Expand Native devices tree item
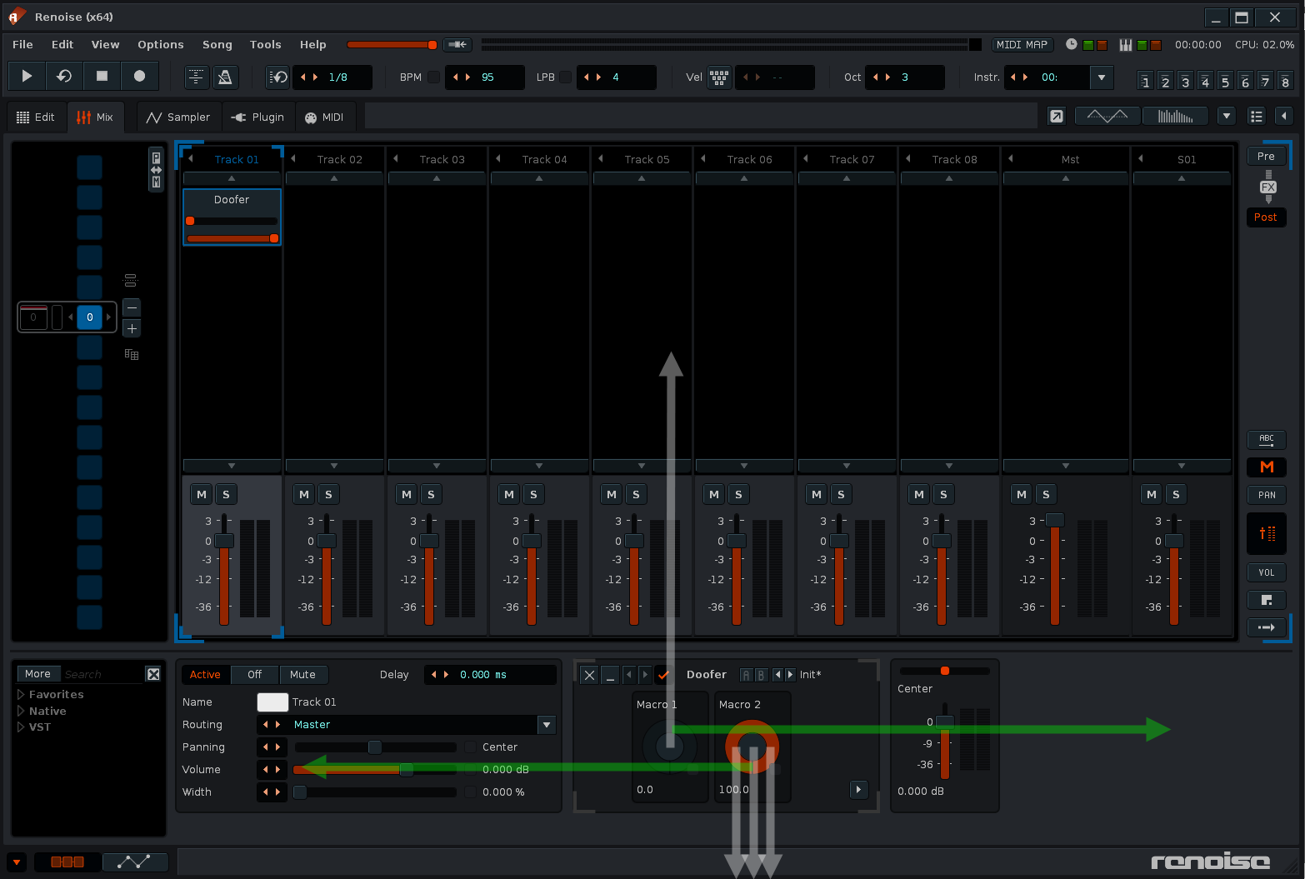Image resolution: width=1305 pixels, height=879 pixels. (x=21, y=711)
